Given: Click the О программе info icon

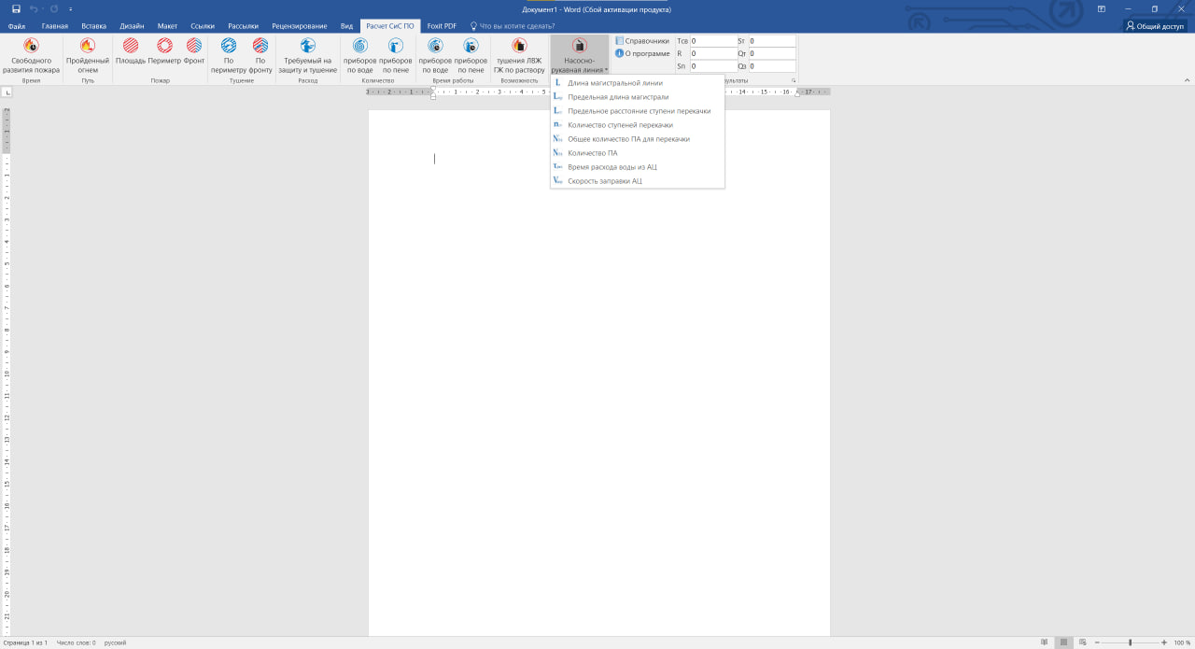Looking at the screenshot, I should [619, 53].
